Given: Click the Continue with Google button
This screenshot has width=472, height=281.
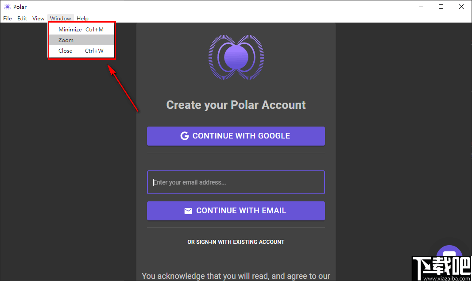Looking at the screenshot, I should (x=236, y=136).
